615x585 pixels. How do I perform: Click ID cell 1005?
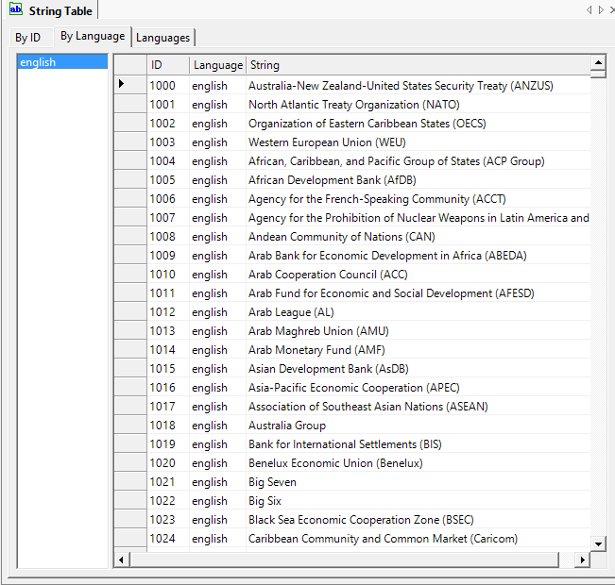pyautogui.click(x=168, y=179)
